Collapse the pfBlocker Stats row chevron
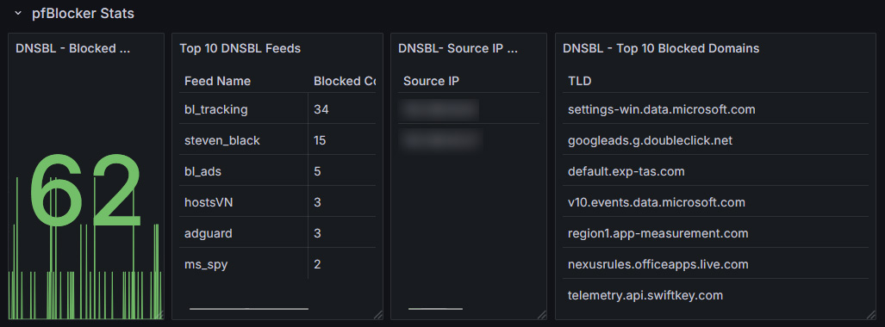The image size is (885, 327). point(18,14)
